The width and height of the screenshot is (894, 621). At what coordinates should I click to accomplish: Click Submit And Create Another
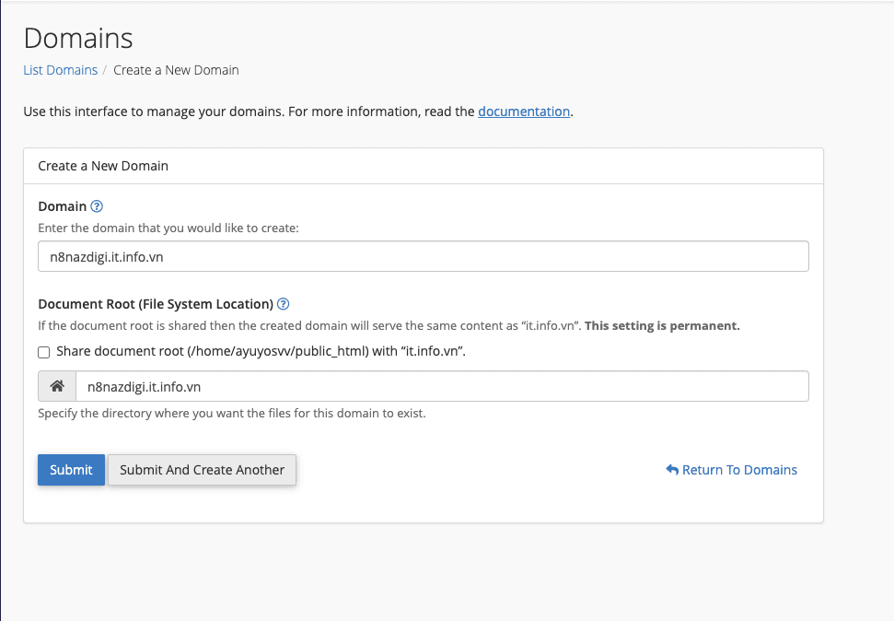tap(202, 470)
